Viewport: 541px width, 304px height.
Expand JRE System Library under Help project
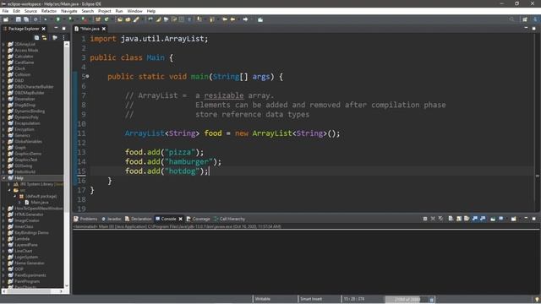[9, 184]
